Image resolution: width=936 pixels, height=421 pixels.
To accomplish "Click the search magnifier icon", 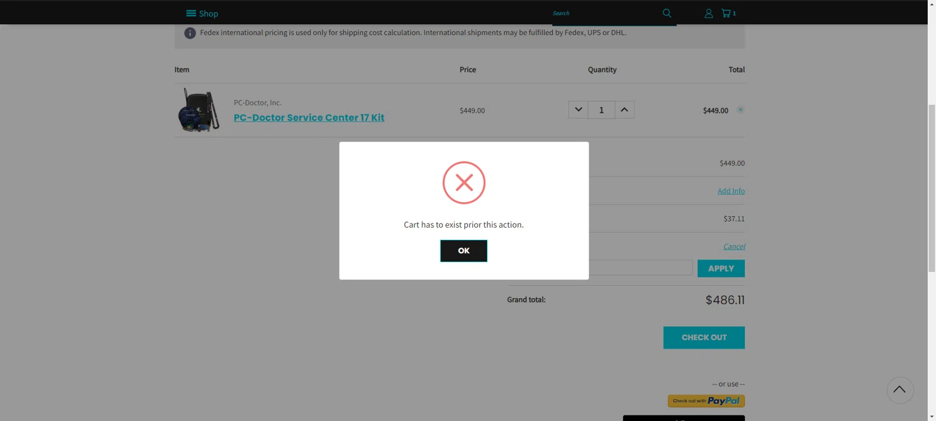I will 666,13.
